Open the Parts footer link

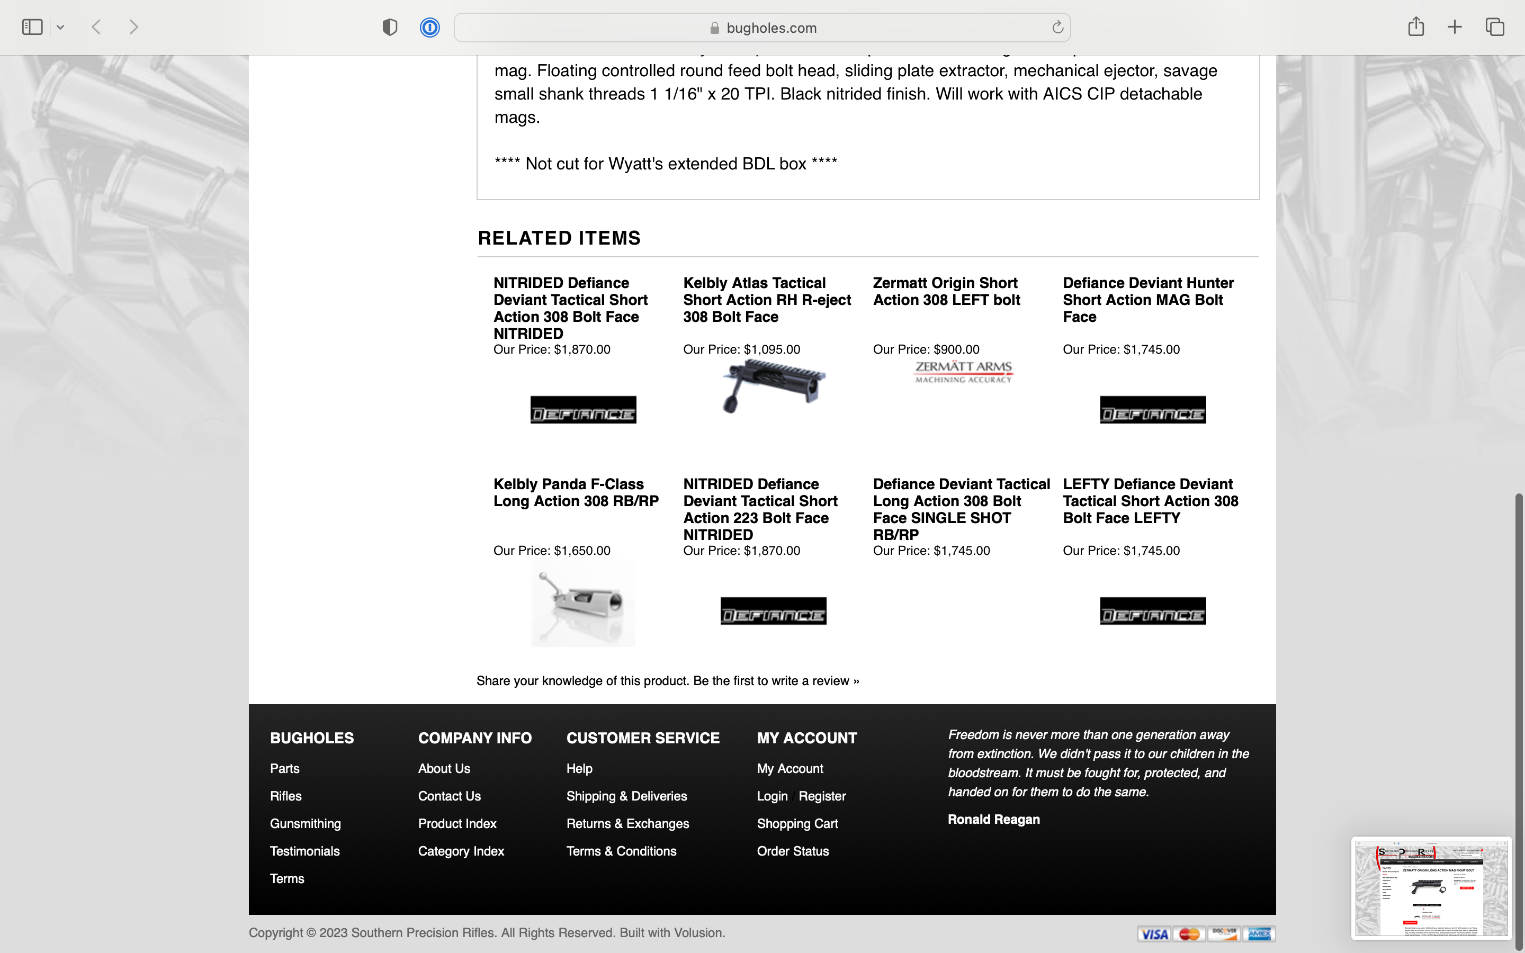284,768
